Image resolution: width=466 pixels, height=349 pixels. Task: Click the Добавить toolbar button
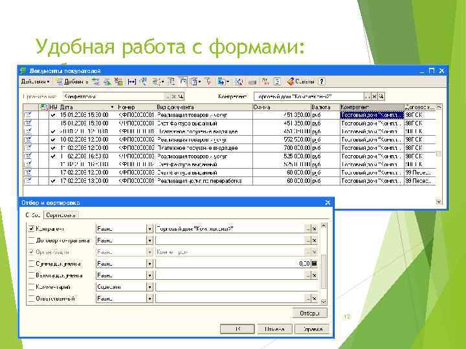pyautogui.click(x=72, y=81)
